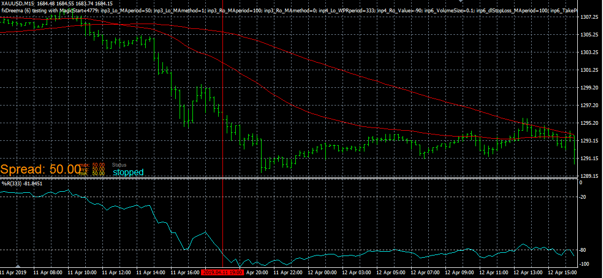
Task: Click price level 1297.20 on the price axis
Action: pyautogui.click(x=589, y=106)
